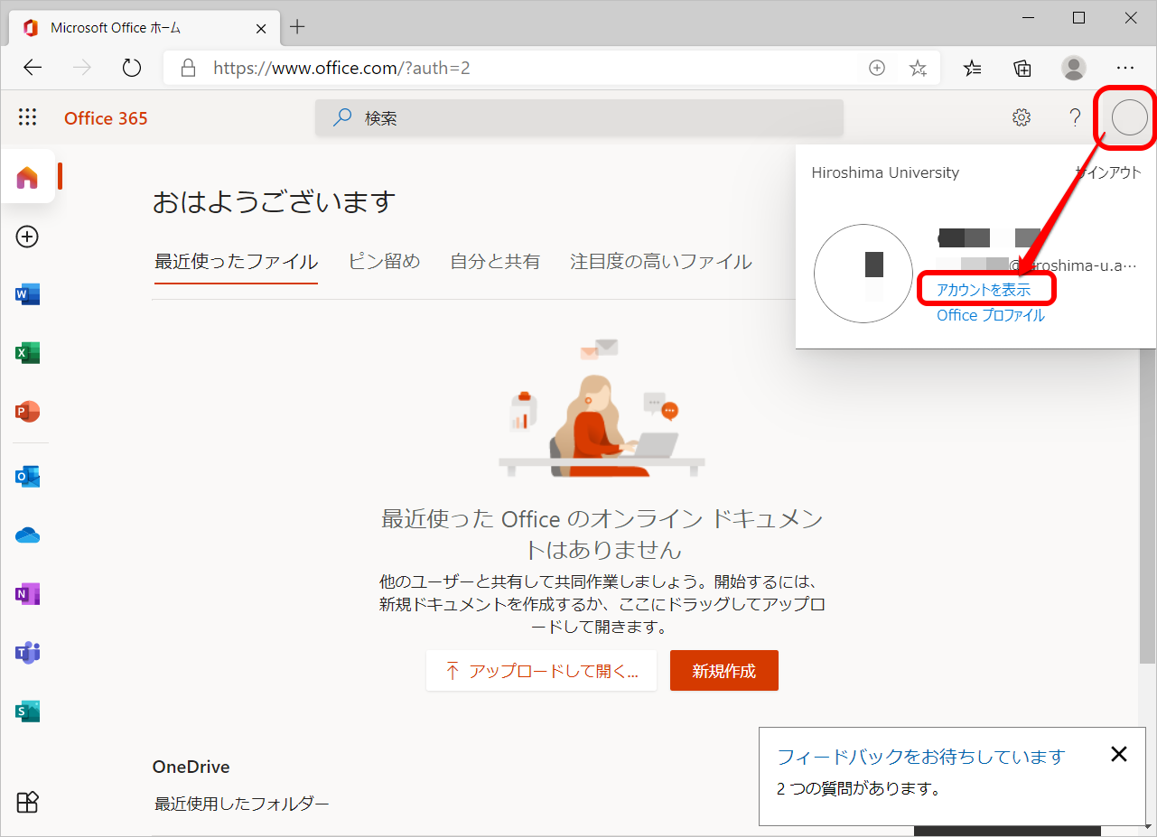Image resolution: width=1157 pixels, height=837 pixels.
Task: Refresh the browser page
Action: [132, 68]
